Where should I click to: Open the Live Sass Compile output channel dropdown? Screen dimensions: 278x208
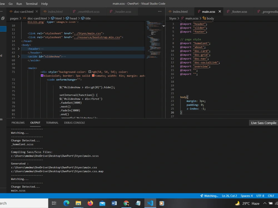(264, 123)
